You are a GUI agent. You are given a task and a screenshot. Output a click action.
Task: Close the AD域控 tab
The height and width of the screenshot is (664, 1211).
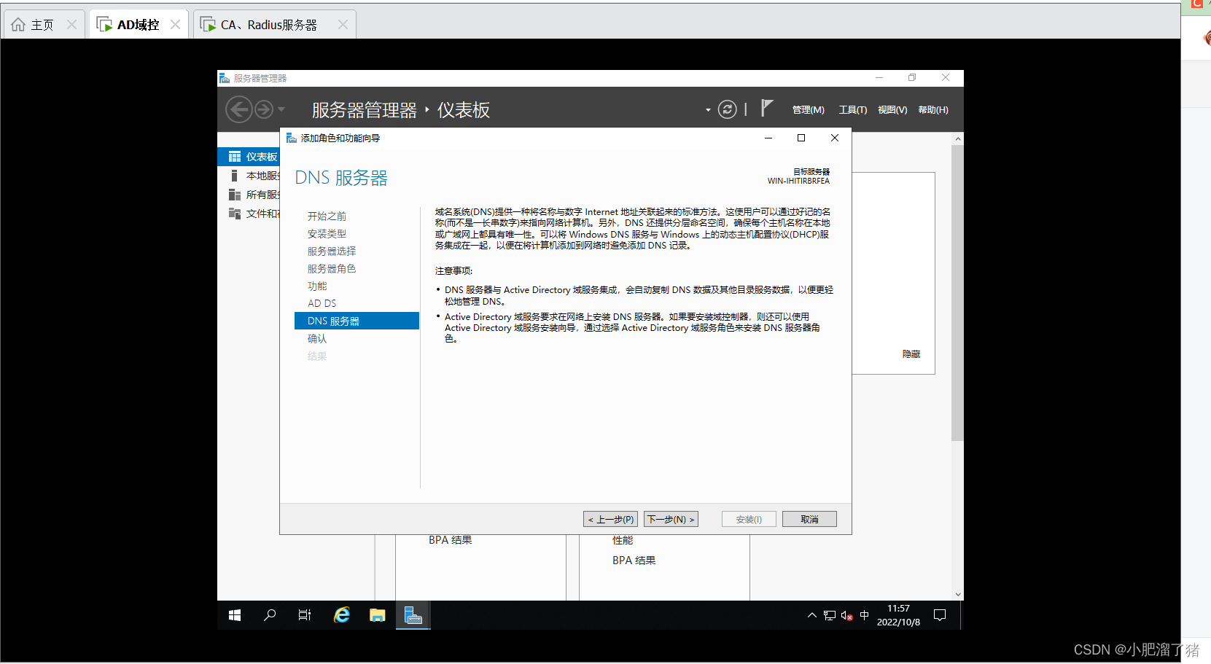pos(175,25)
